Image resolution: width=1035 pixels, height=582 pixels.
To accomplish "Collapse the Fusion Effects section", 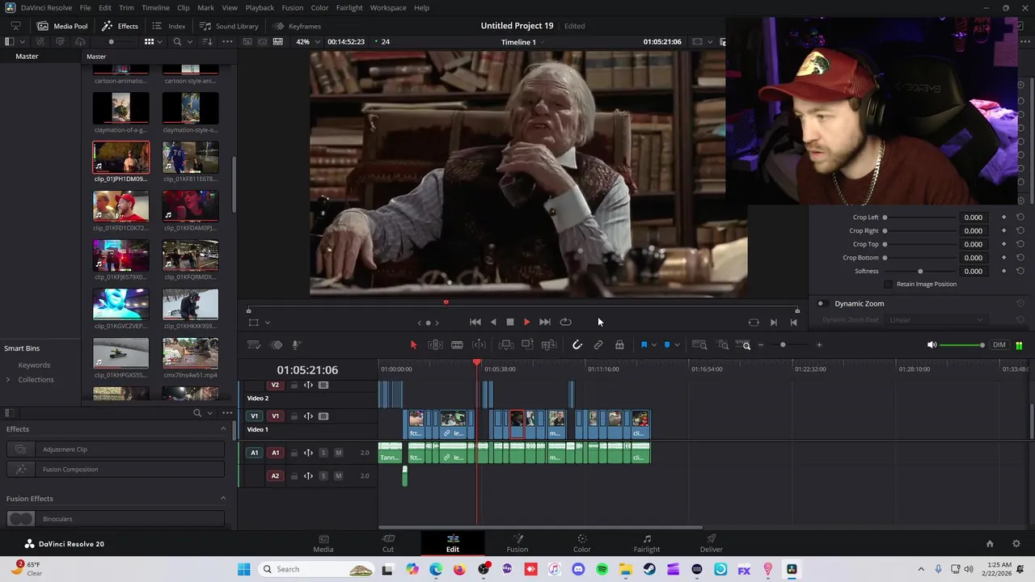I will tap(223, 499).
